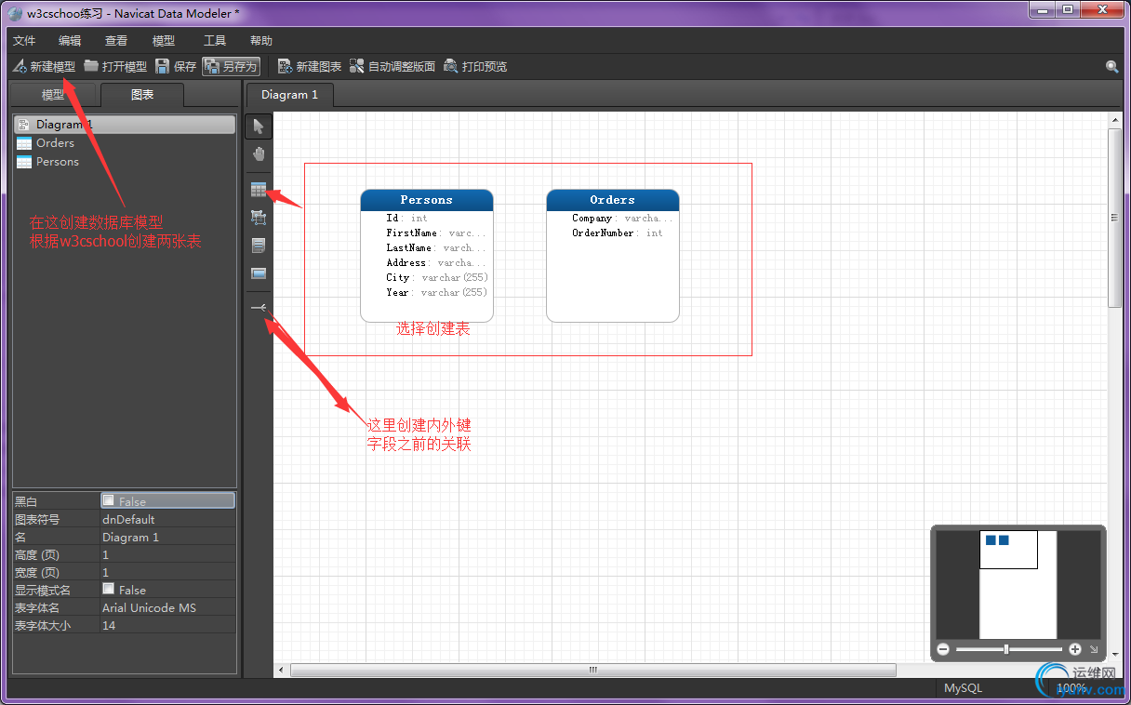Select the Orders table header
The width and height of the screenshot is (1131, 705).
(x=613, y=200)
